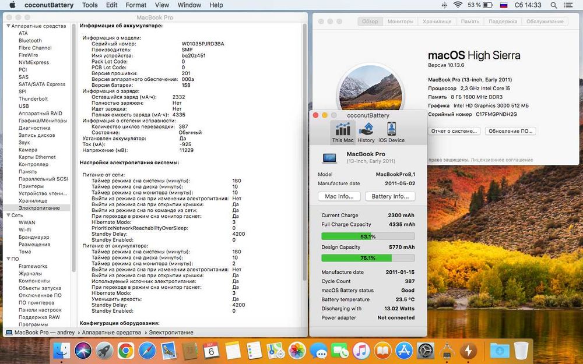Open Maps app from the Dock
The width and height of the screenshot is (583, 364).
[276, 351]
